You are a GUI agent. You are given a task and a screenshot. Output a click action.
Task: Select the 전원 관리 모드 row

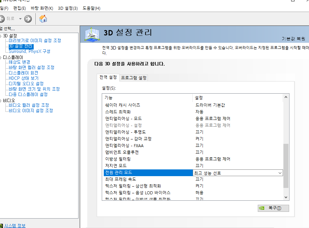(x=148, y=173)
